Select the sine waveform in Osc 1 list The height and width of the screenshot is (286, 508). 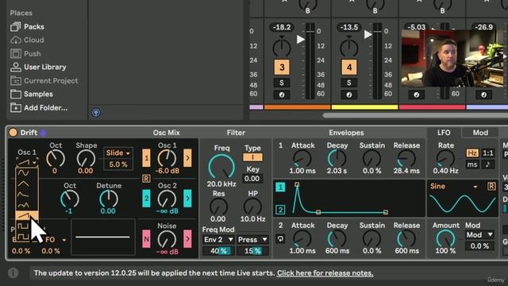pyautogui.click(x=23, y=173)
